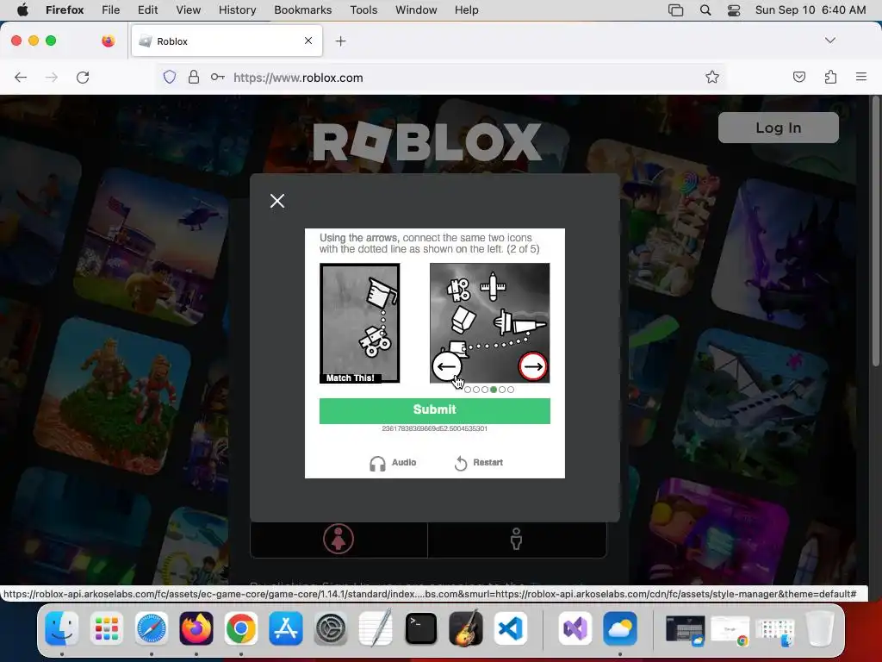Click the right arrow in the puzzle
The image size is (882, 662).
pyautogui.click(x=532, y=366)
